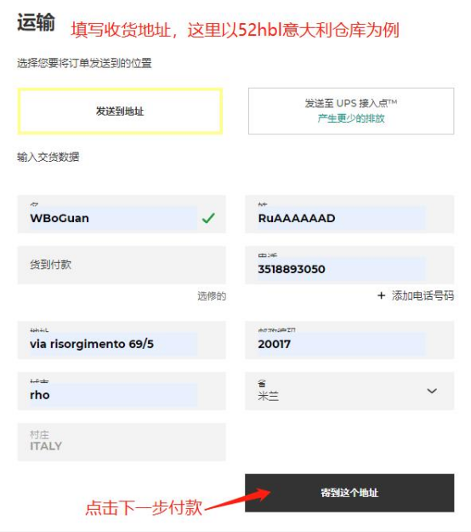The height and width of the screenshot is (532, 471).
Task: Click the 添加电话号码 link
Action: pyautogui.click(x=423, y=295)
